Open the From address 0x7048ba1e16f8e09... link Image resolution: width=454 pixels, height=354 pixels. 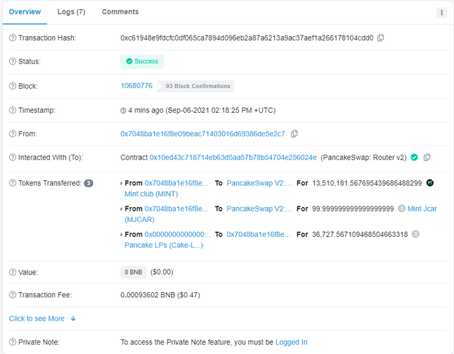[203, 134]
